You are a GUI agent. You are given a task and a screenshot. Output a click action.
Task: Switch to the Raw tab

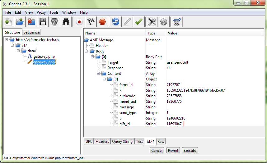coord(161,141)
